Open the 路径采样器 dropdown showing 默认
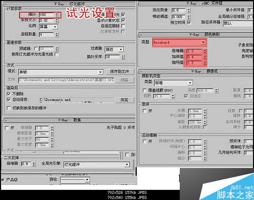 coord(238,23)
